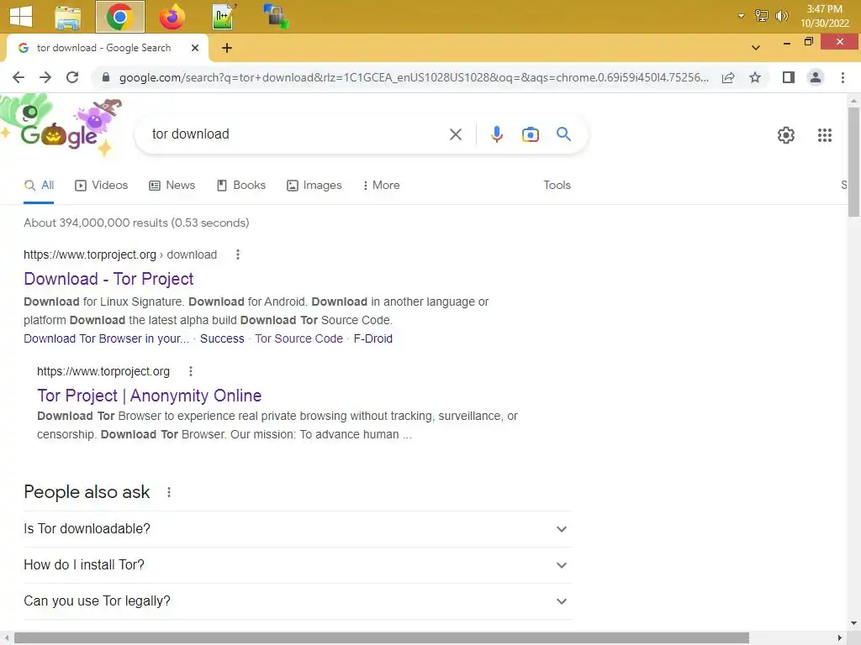
Task: Open the network status tray icon
Action: 761,16
